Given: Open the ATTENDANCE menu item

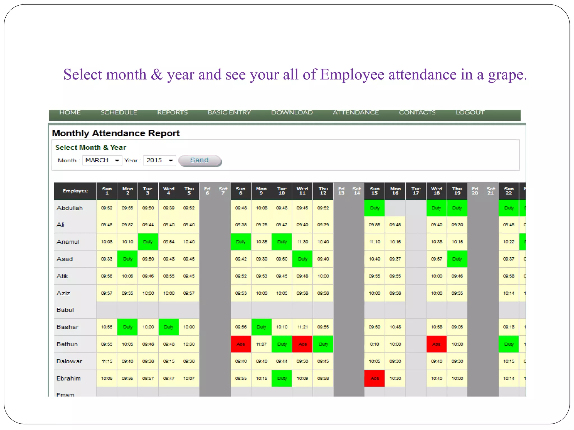Looking at the screenshot, I should (x=356, y=113).
